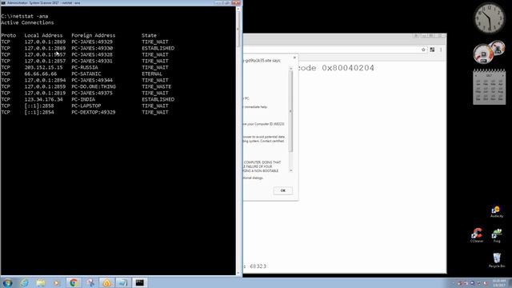
Task: Click the "Foreign Address" column header
Action: click(x=94, y=35)
